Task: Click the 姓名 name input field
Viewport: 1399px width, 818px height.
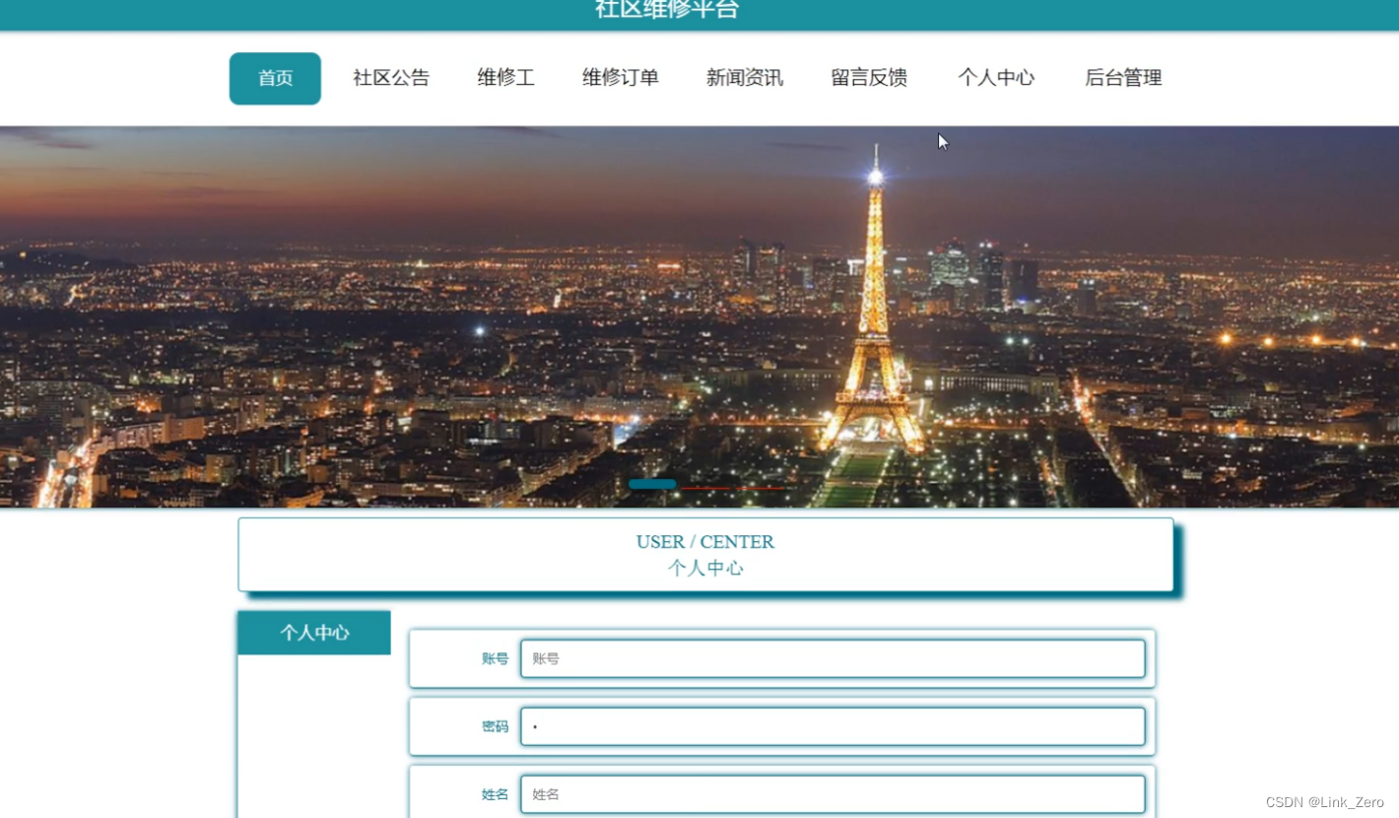Action: (833, 793)
